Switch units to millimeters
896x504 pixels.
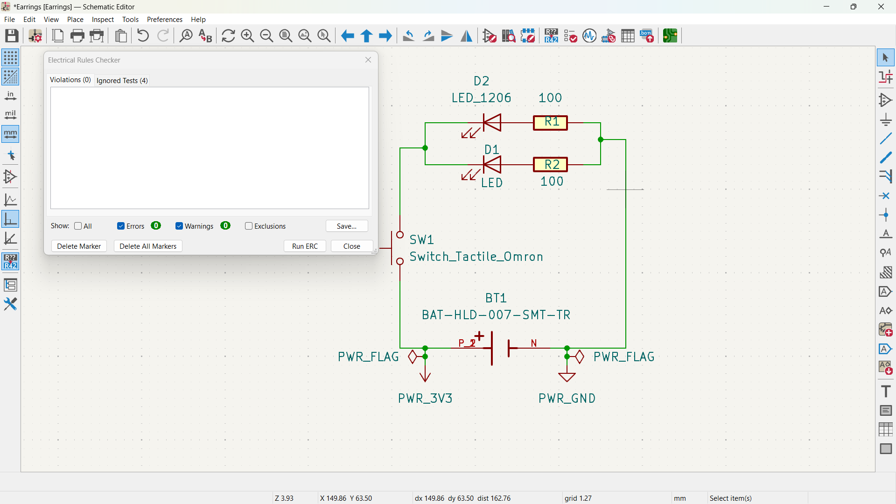pyautogui.click(x=10, y=134)
